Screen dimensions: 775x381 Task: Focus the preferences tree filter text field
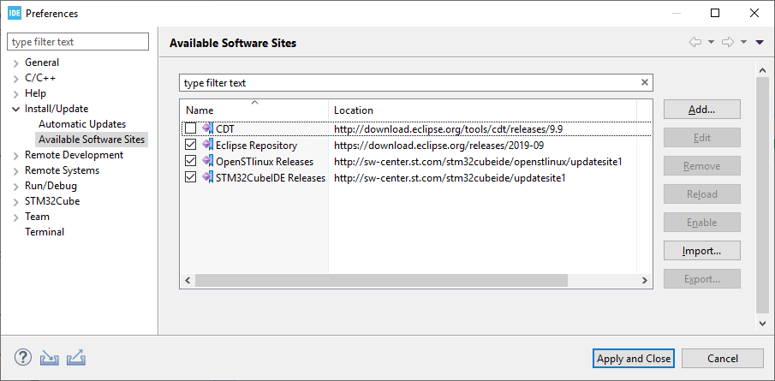(x=78, y=42)
